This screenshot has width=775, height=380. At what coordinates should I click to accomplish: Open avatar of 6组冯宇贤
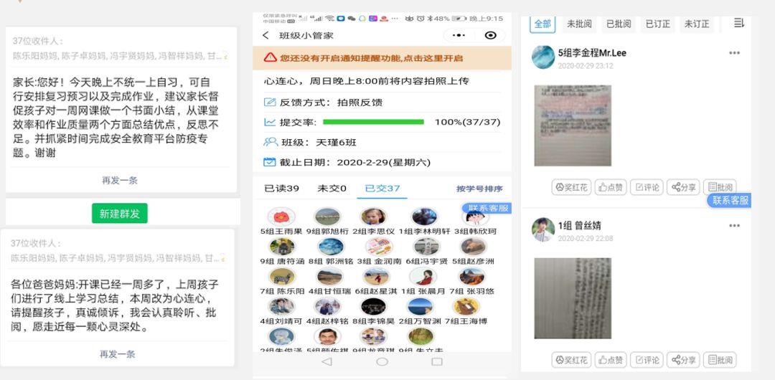point(425,247)
